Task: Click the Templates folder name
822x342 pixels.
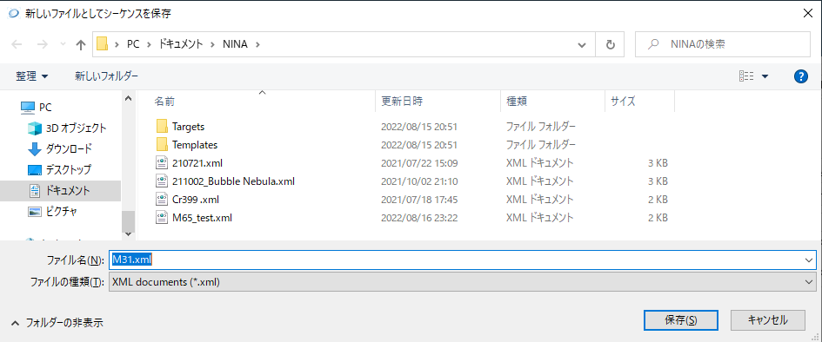Action: pyautogui.click(x=195, y=145)
